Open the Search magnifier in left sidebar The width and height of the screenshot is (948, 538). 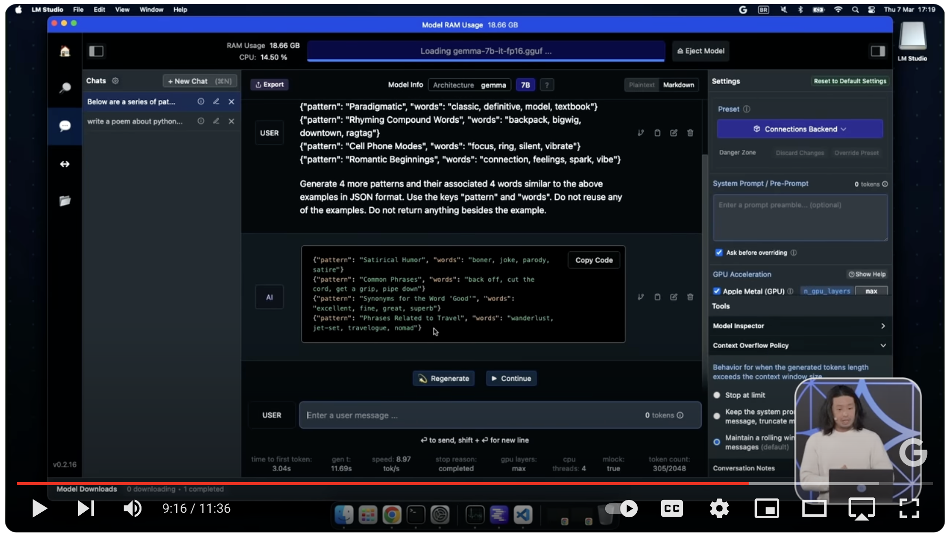[x=65, y=89]
